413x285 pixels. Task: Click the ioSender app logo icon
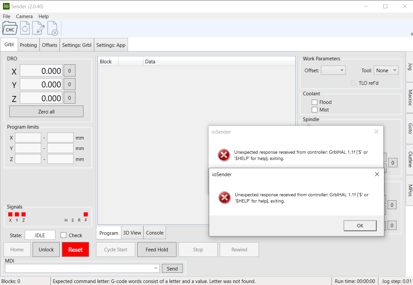tap(6, 6)
